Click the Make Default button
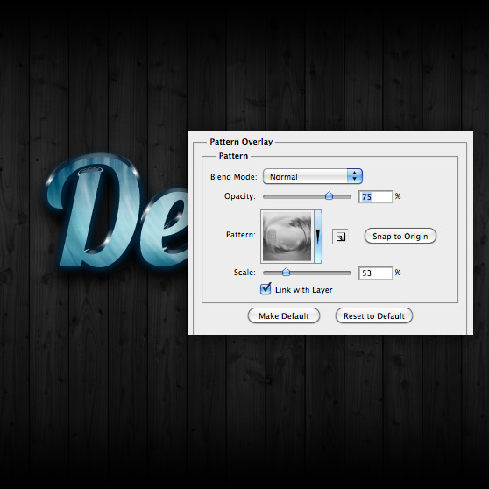489x489 pixels. [283, 315]
